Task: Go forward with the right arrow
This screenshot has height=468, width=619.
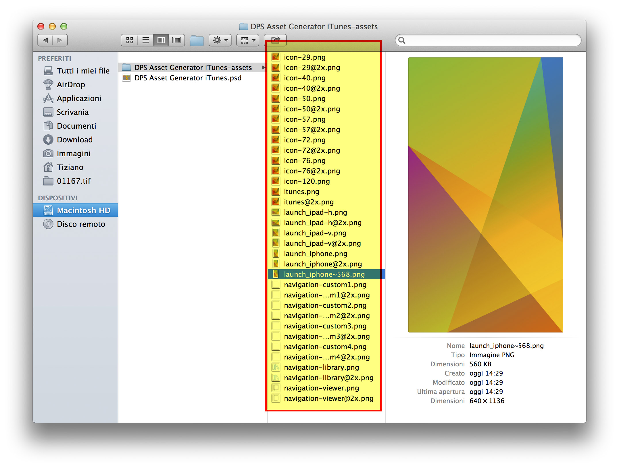Action: point(60,40)
